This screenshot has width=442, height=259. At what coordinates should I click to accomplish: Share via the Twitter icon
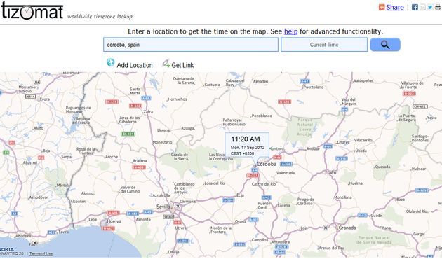tap(430, 7)
